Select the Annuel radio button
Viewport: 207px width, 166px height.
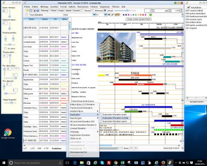click(105, 10)
